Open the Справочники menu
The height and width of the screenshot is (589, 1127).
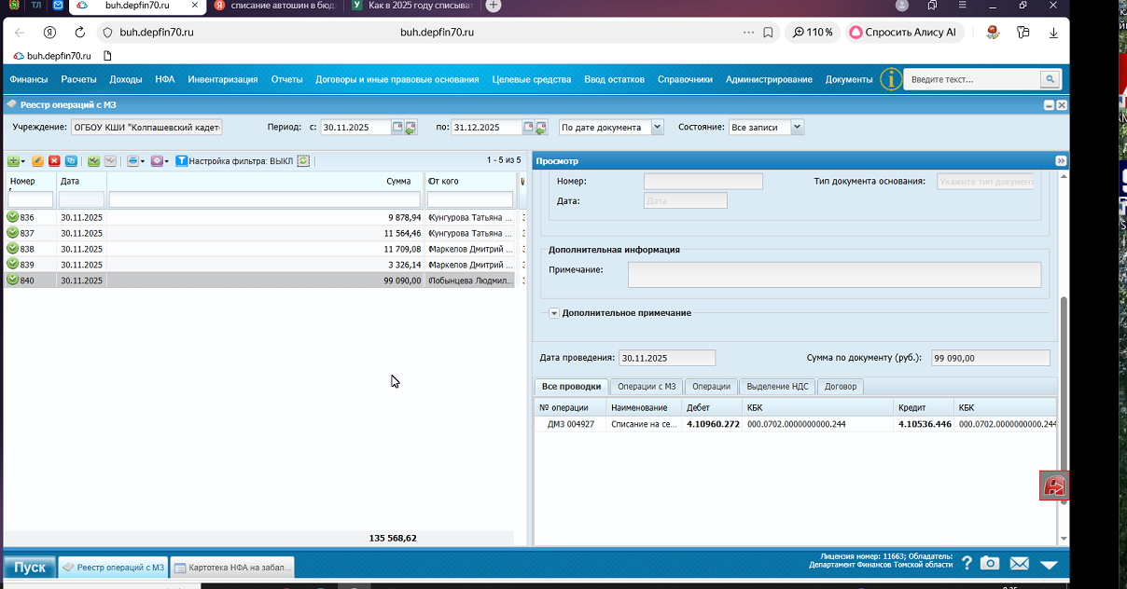685,79
